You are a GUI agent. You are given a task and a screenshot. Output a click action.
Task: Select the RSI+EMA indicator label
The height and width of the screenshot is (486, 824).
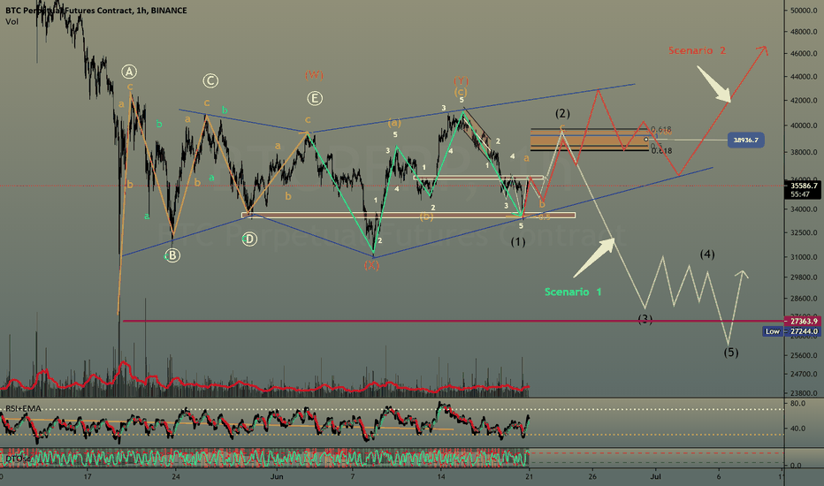pos(23,408)
